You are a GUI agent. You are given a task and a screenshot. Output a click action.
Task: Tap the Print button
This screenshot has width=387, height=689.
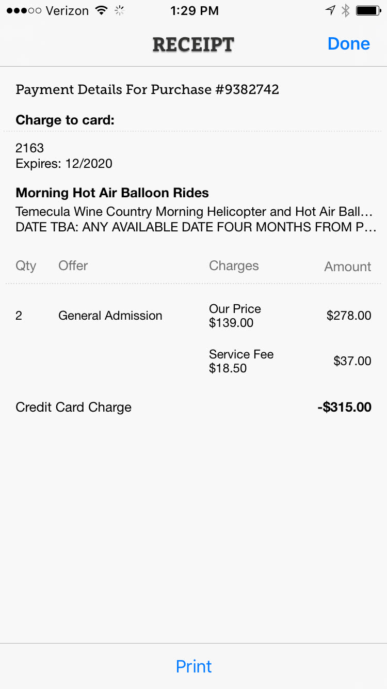click(x=193, y=666)
